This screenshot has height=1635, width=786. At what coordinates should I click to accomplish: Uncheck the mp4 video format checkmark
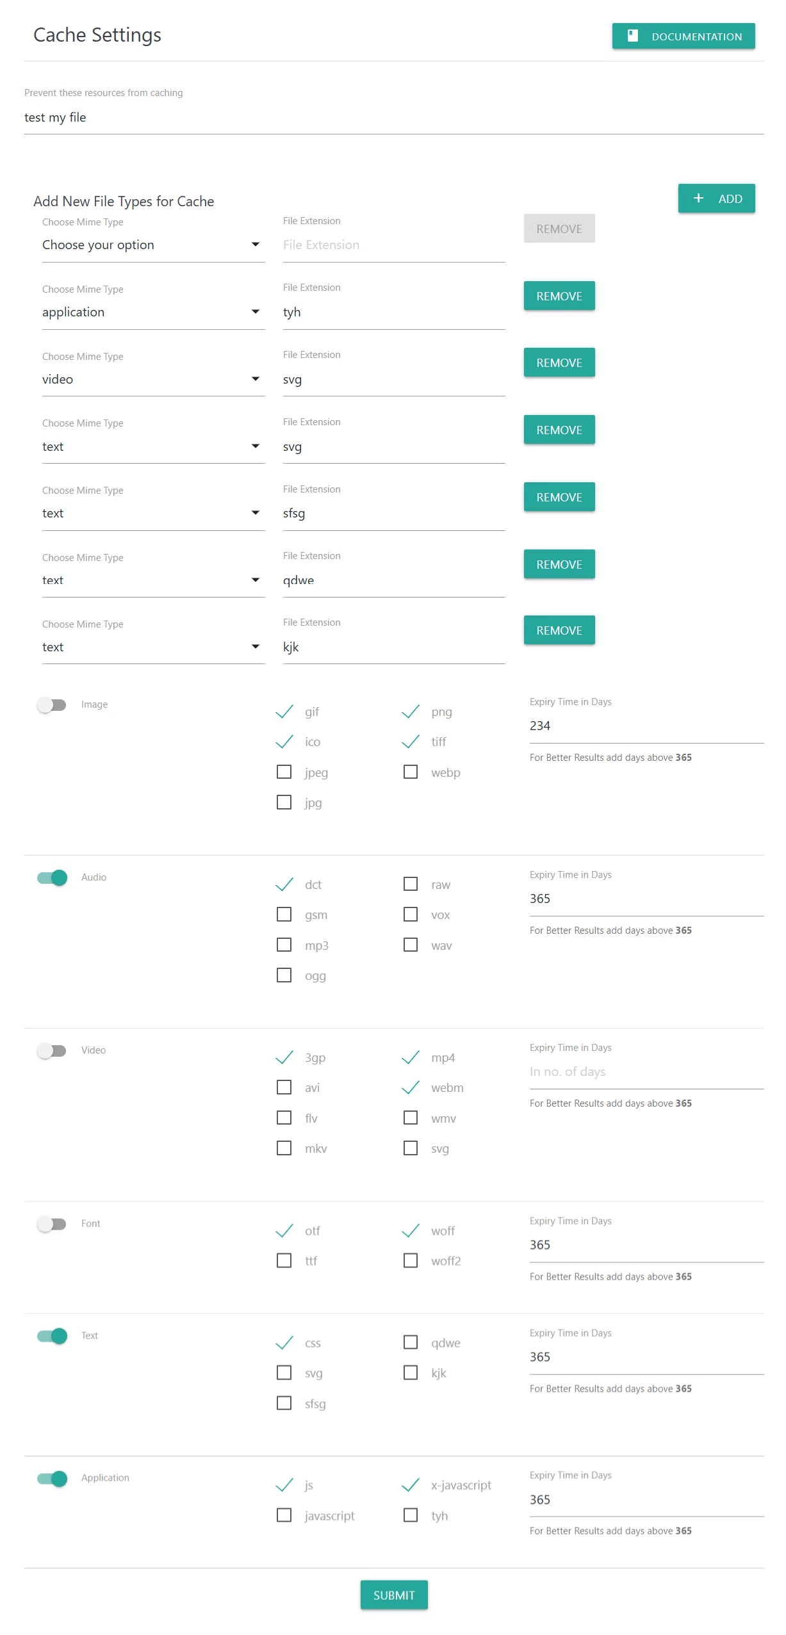tap(411, 1057)
